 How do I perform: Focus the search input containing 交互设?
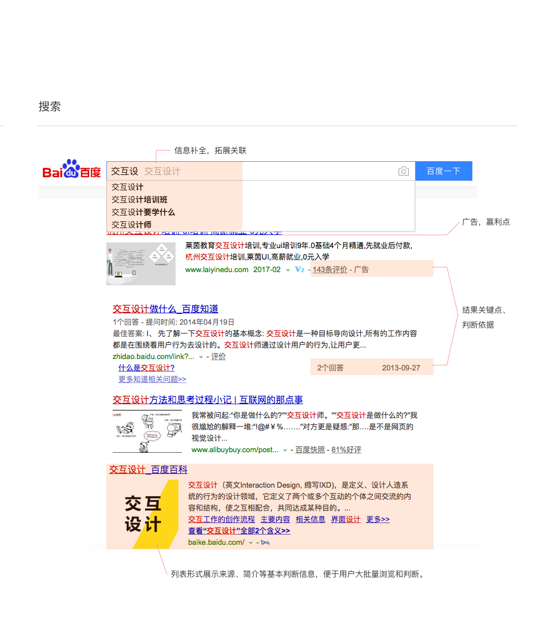pyautogui.click(x=260, y=171)
